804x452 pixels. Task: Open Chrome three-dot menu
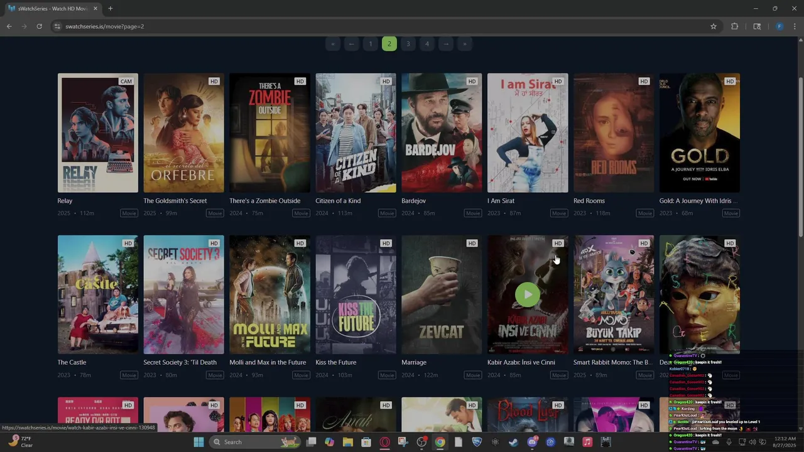(x=795, y=26)
